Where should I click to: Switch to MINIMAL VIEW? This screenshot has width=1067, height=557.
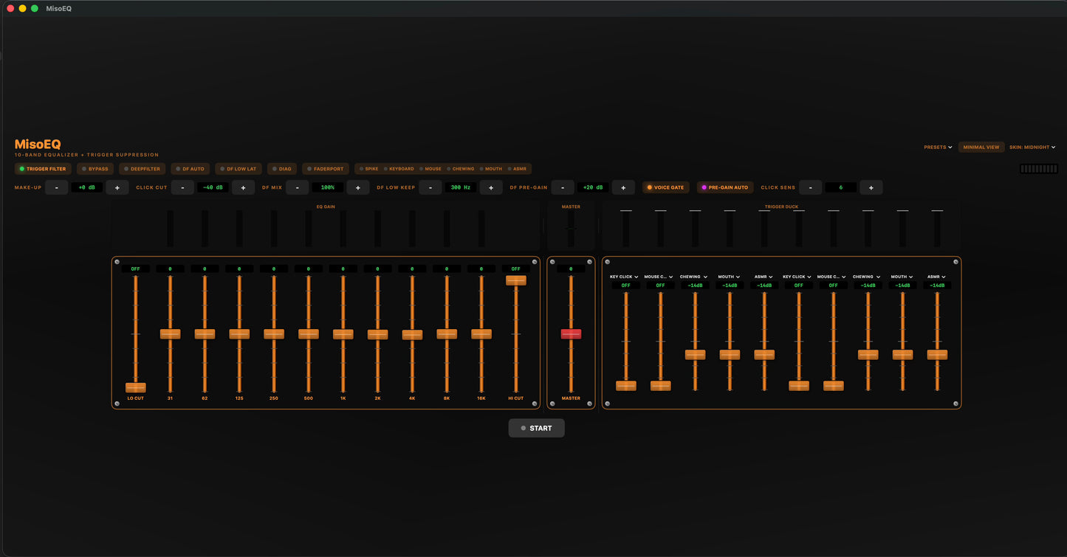point(981,147)
